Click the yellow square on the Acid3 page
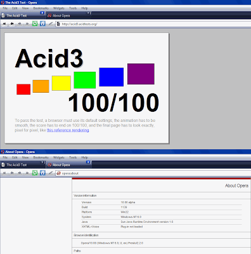This screenshot has width=251, height=254. pyautogui.click(x=61, y=83)
